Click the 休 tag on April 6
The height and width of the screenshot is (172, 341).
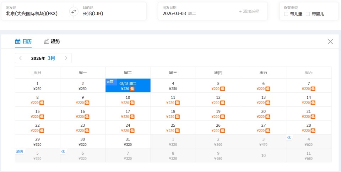[63, 151]
